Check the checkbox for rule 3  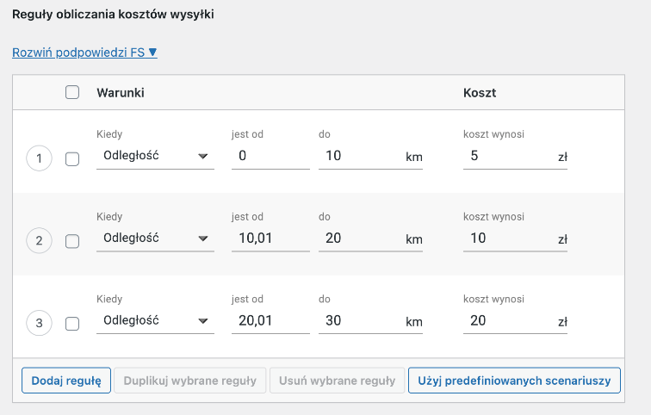72,324
